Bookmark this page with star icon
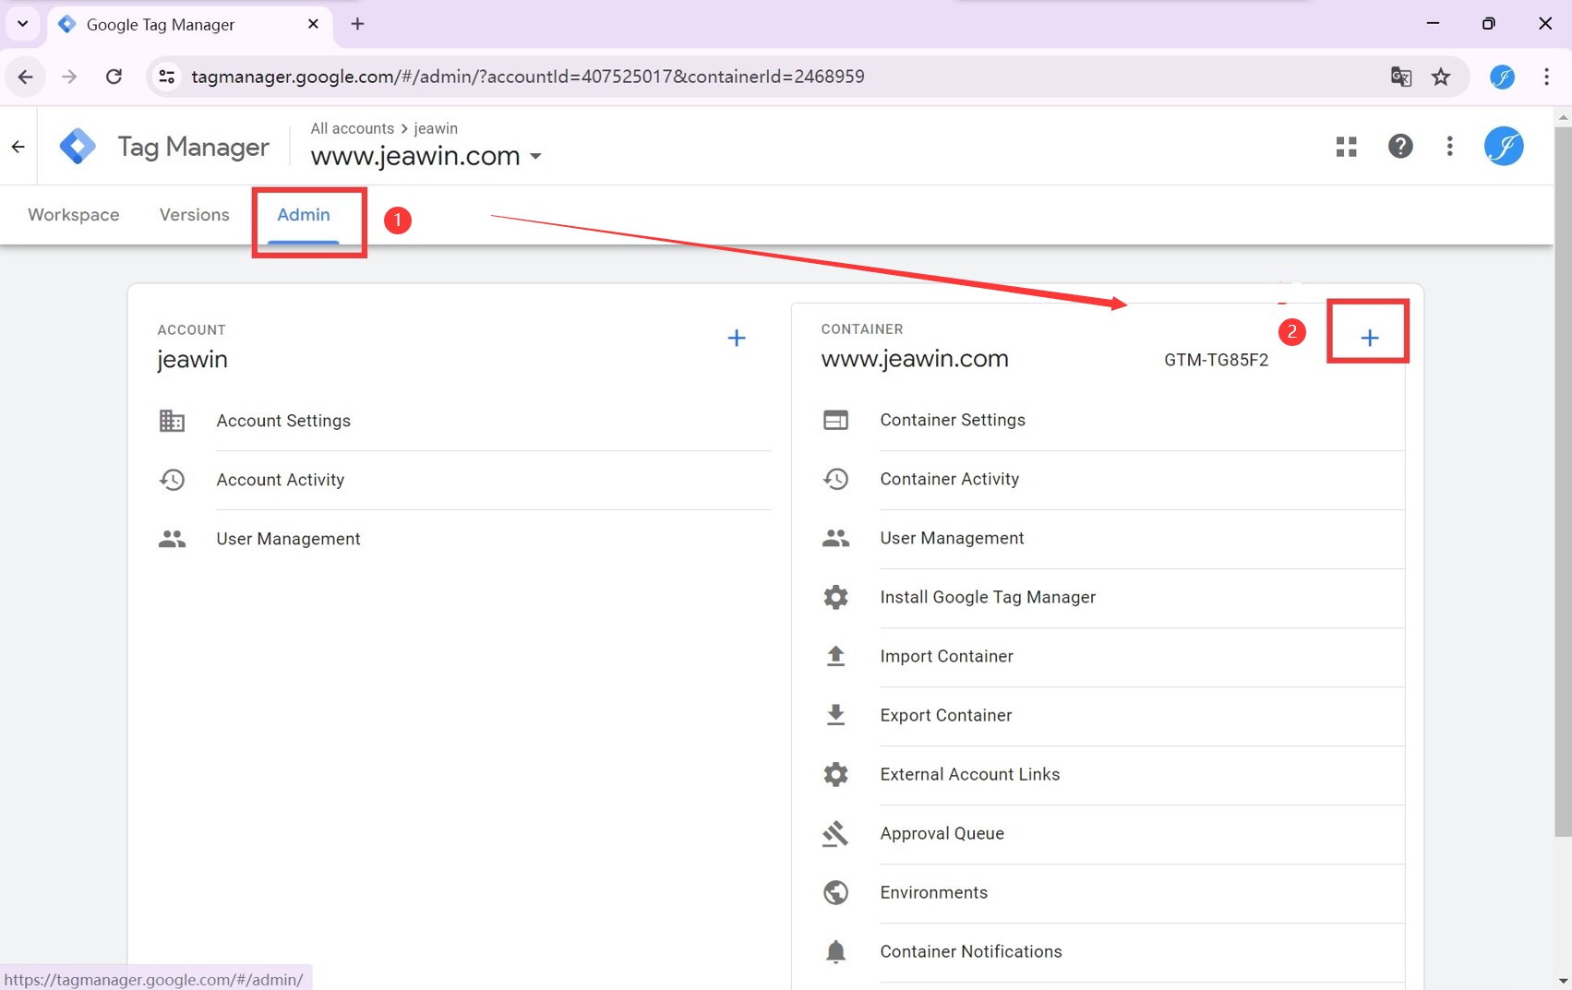Viewport: 1572px width, 990px height. tap(1441, 77)
